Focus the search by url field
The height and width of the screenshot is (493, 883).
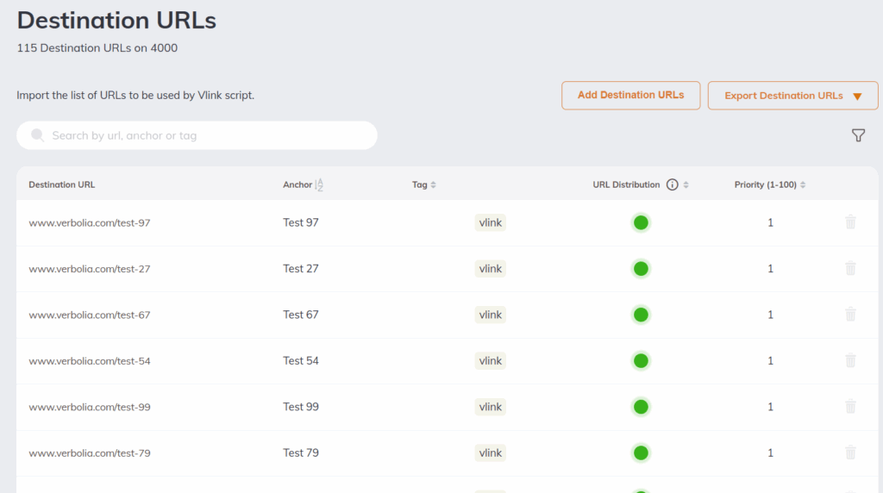[x=207, y=135]
